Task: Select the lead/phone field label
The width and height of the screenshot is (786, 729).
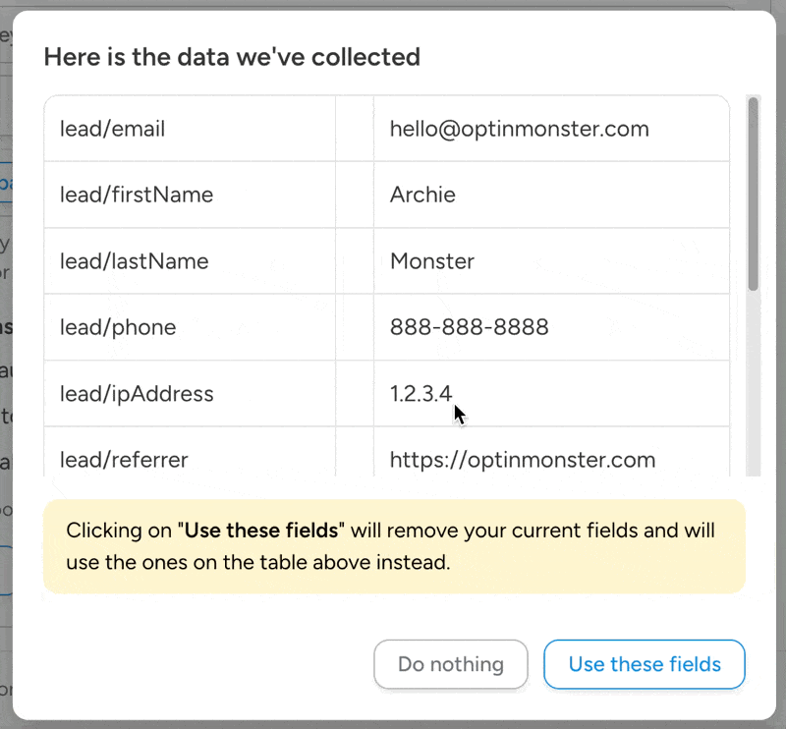Action: (x=118, y=327)
